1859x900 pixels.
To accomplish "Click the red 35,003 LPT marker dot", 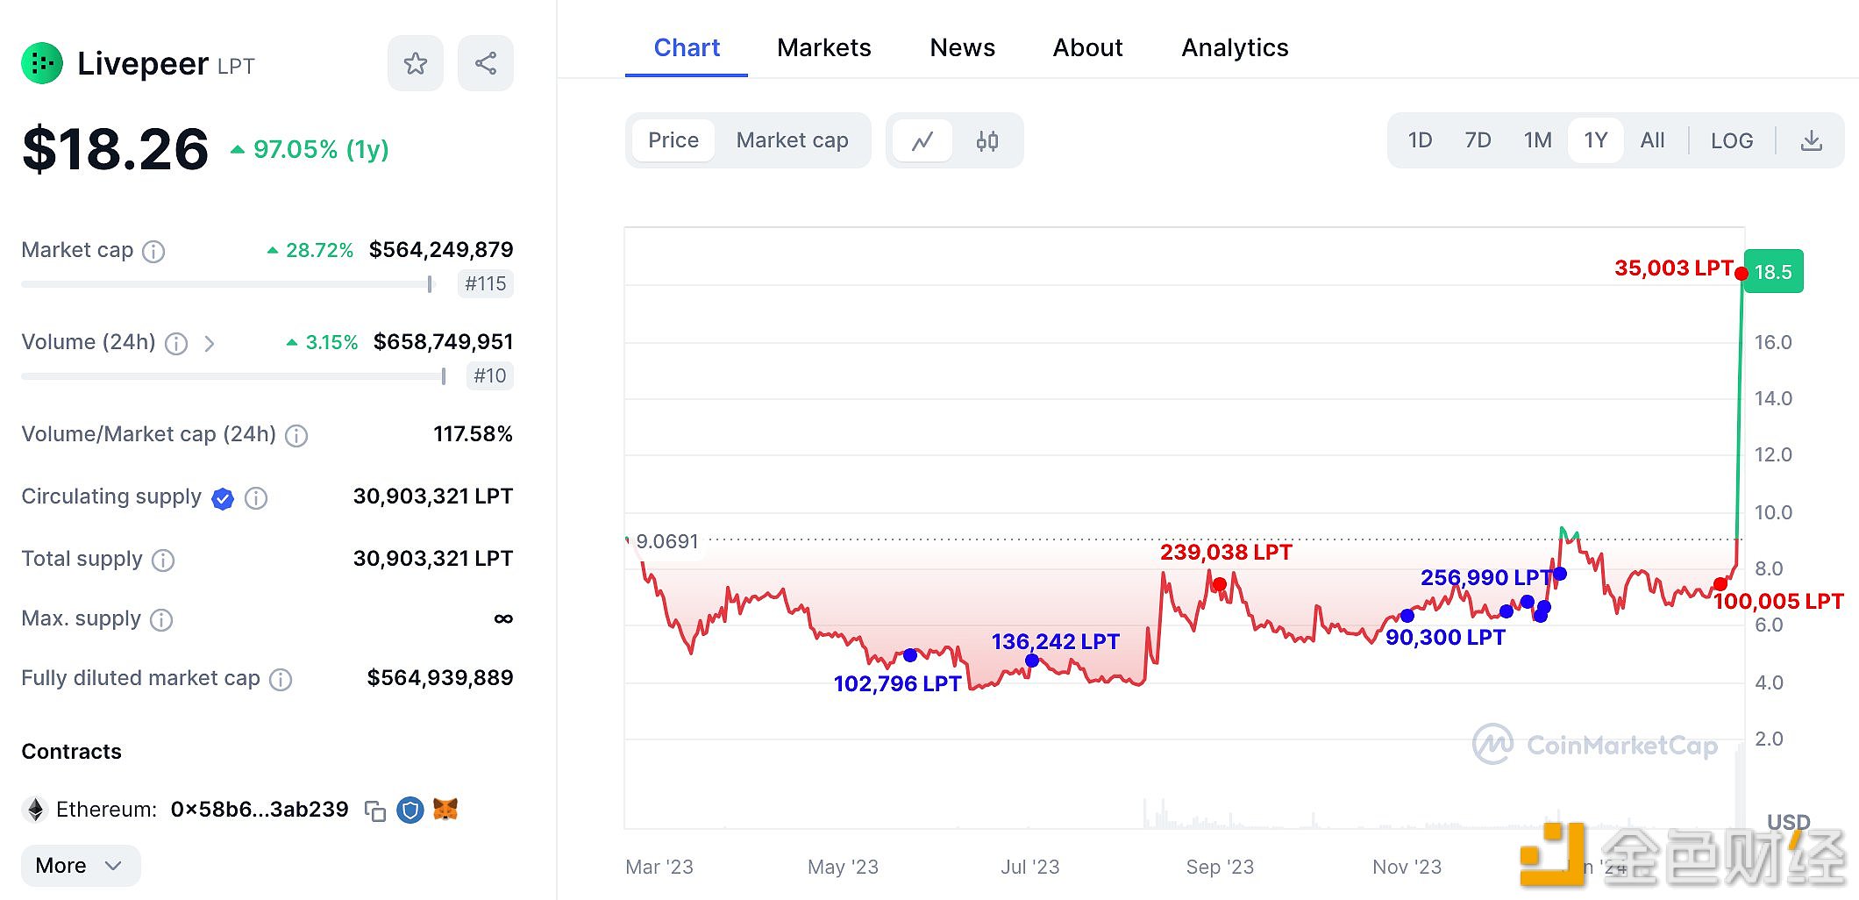I will click(1741, 274).
